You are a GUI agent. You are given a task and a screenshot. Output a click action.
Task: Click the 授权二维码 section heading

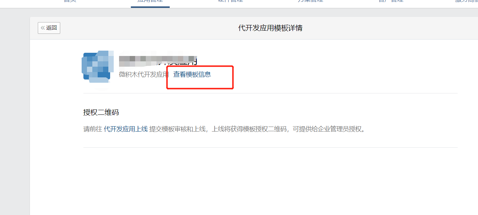click(101, 113)
